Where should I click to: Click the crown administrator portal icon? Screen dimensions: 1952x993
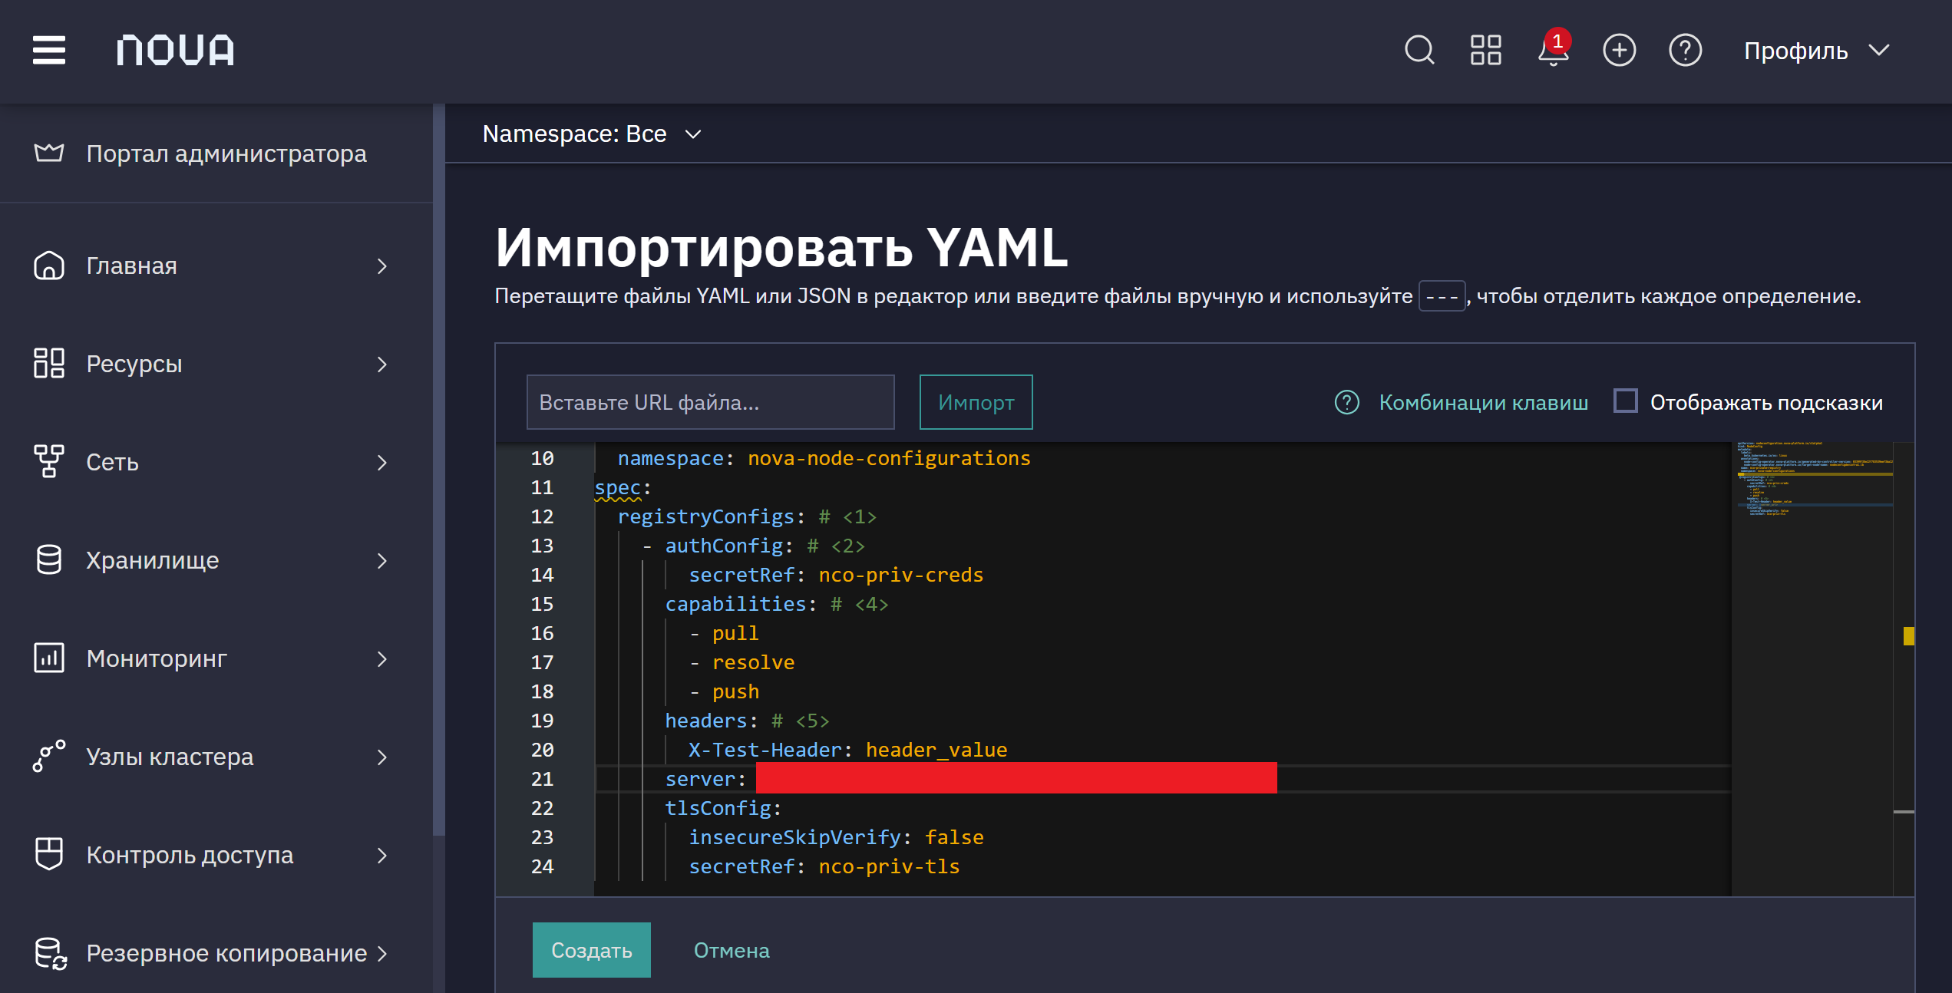click(49, 153)
